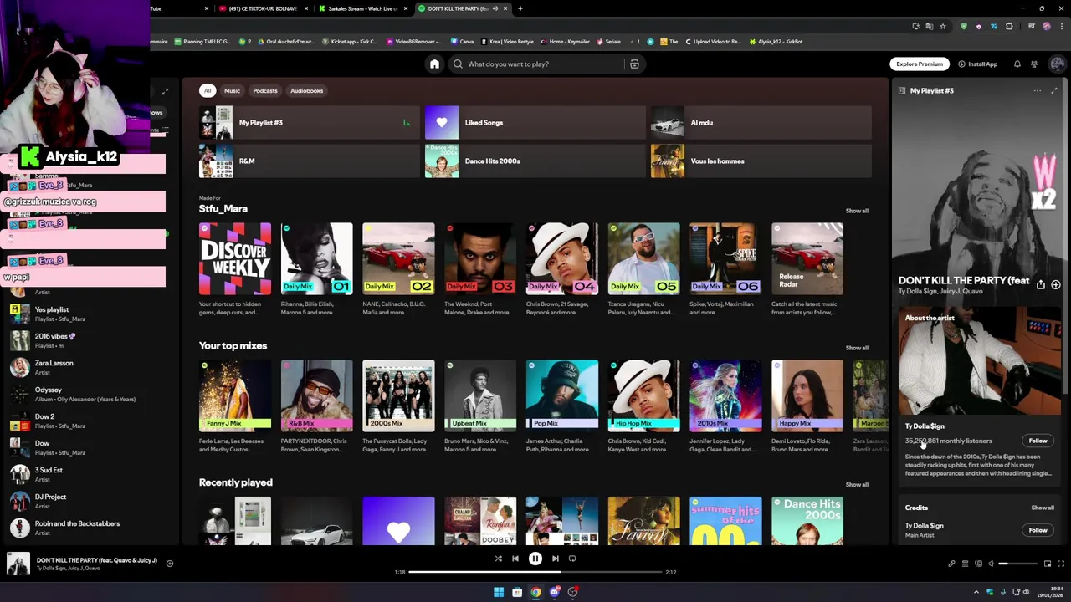Show lyrics with the microphone icon
Viewport: 1071px width, 602px height.
point(951,564)
